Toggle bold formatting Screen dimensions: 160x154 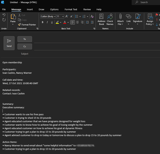pos(43,22)
